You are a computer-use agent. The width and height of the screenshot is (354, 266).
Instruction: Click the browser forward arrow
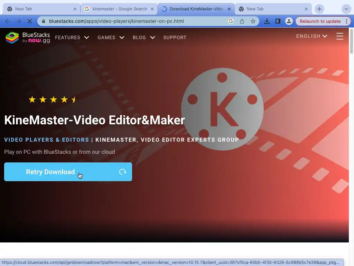coord(19,21)
